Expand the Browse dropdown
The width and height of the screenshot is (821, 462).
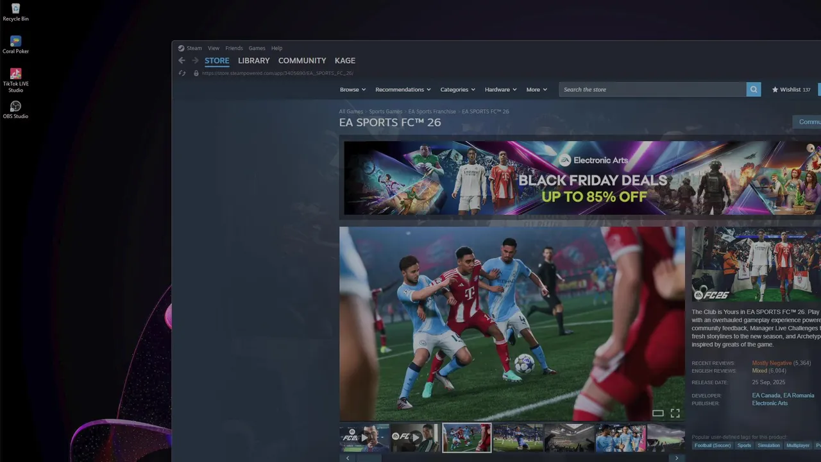pos(353,90)
